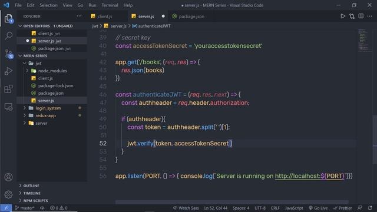Click the jwt breadcrumb segment
This screenshot has width=377, height=212.
[95, 26]
